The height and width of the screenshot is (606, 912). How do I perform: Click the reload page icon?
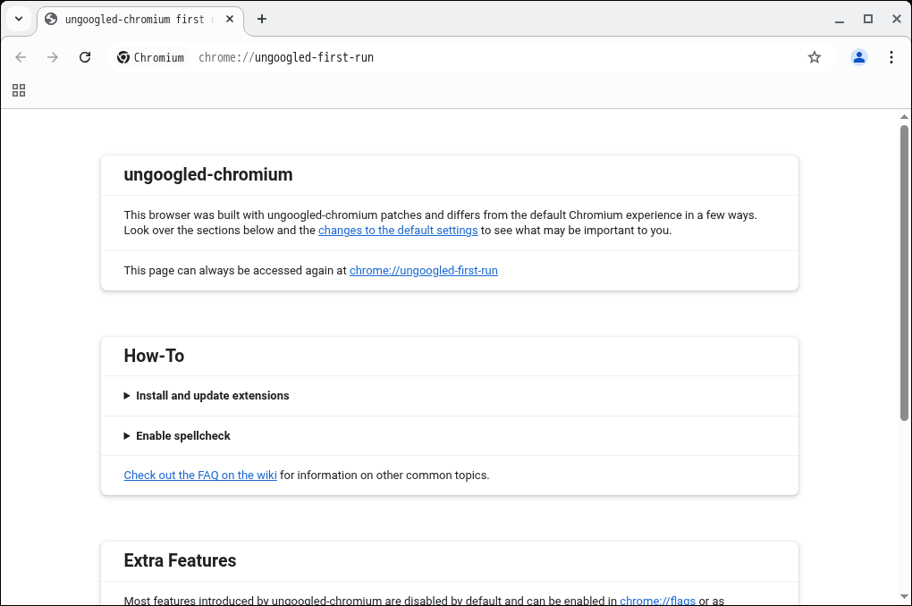click(x=85, y=57)
